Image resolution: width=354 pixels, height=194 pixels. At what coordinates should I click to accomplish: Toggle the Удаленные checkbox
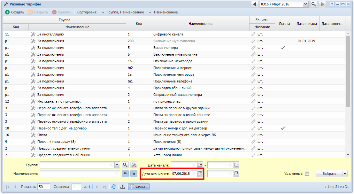(x=307, y=174)
